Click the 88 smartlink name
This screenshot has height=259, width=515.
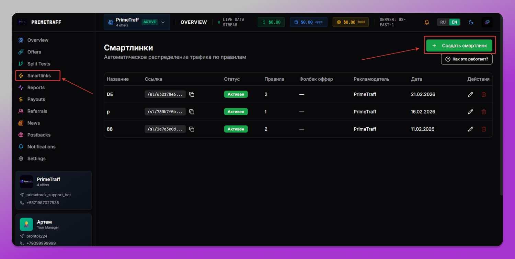[x=110, y=129]
